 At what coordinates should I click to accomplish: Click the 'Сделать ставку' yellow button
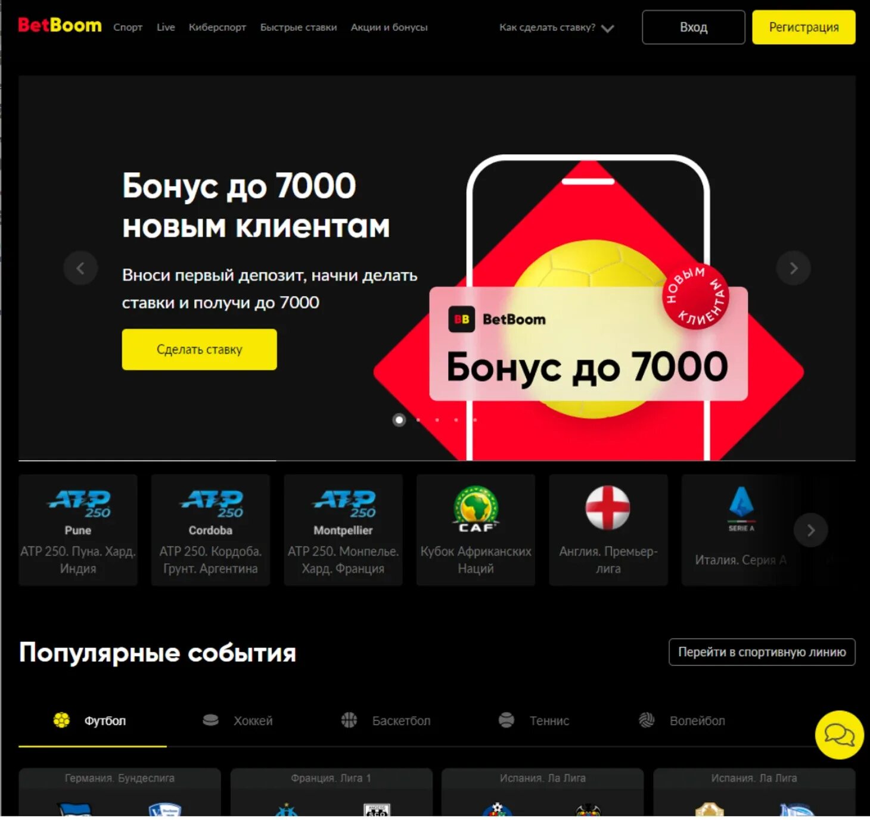(x=200, y=350)
